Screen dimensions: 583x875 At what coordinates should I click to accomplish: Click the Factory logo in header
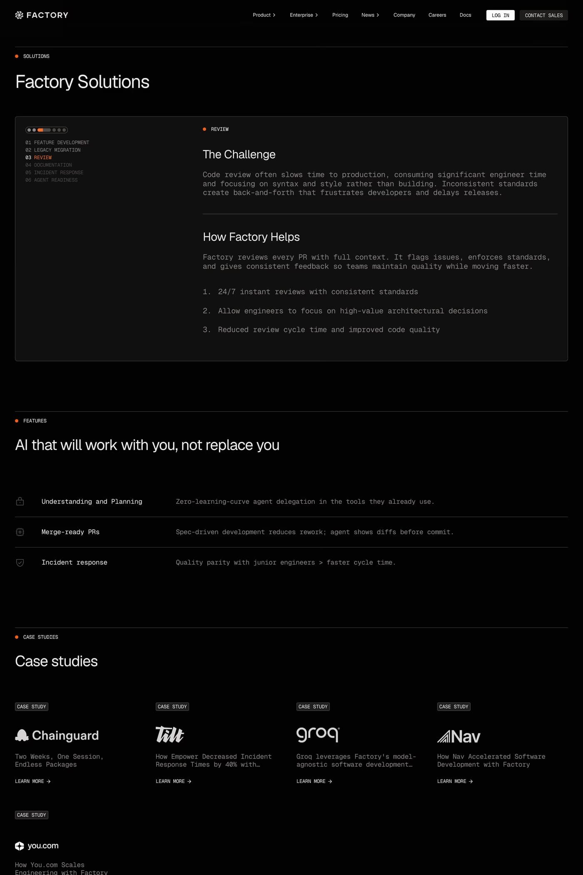coord(42,15)
